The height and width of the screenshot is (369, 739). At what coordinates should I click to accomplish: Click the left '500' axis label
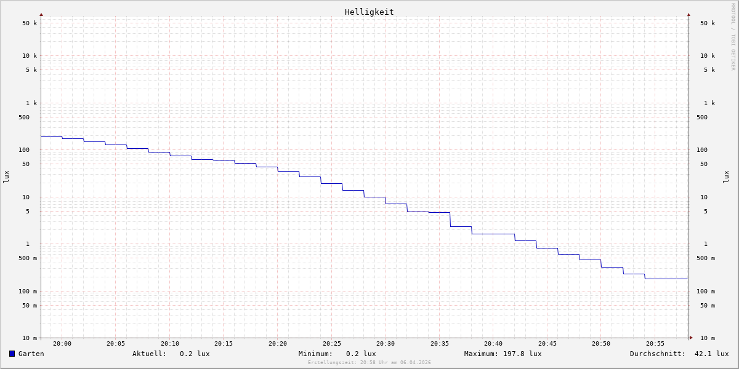[24, 117]
